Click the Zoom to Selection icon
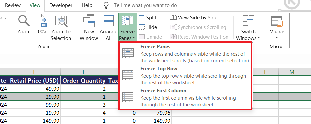Viewport: 311px width, 124px height. [x=61, y=21]
